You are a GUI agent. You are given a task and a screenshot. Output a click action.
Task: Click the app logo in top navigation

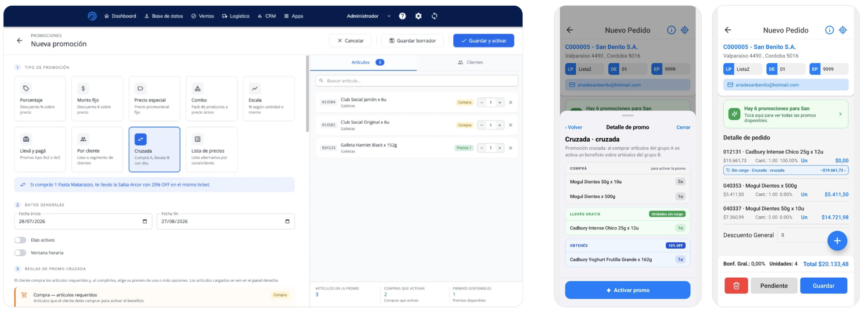point(92,16)
